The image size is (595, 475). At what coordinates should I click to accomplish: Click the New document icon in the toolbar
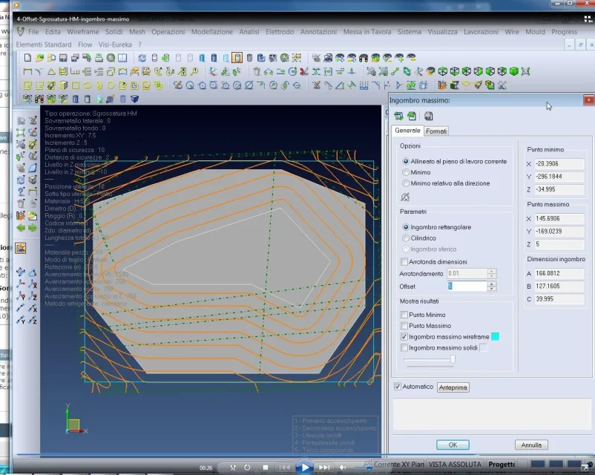tap(27, 58)
